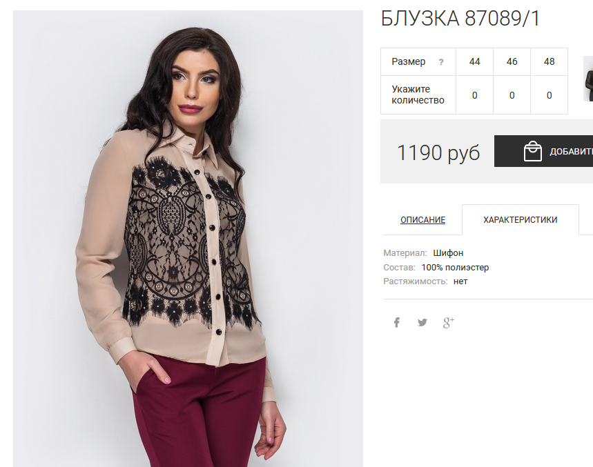593x467 pixels.
Task: Click the Размер label cell
Action: (x=418, y=61)
